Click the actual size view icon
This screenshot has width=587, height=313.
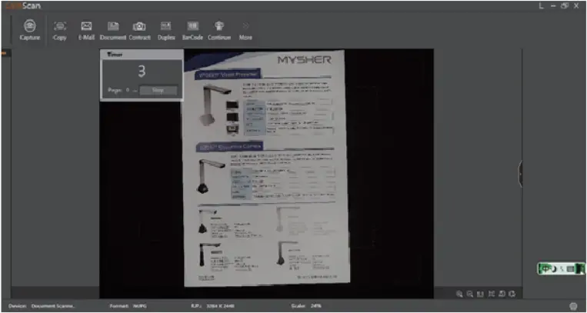click(x=480, y=294)
